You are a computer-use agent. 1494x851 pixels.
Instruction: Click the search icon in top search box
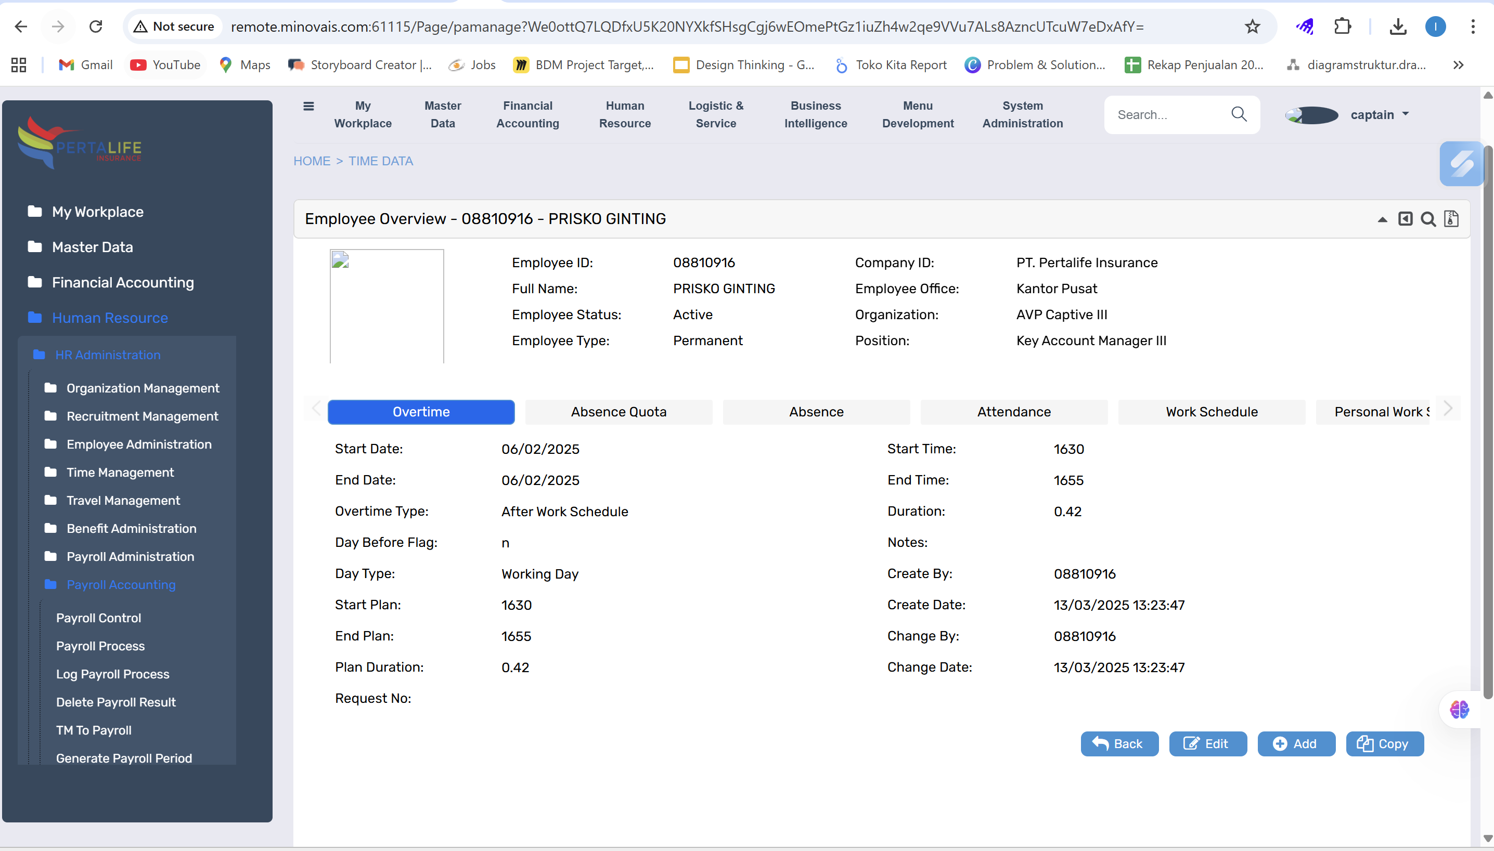(x=1239, y=114)
